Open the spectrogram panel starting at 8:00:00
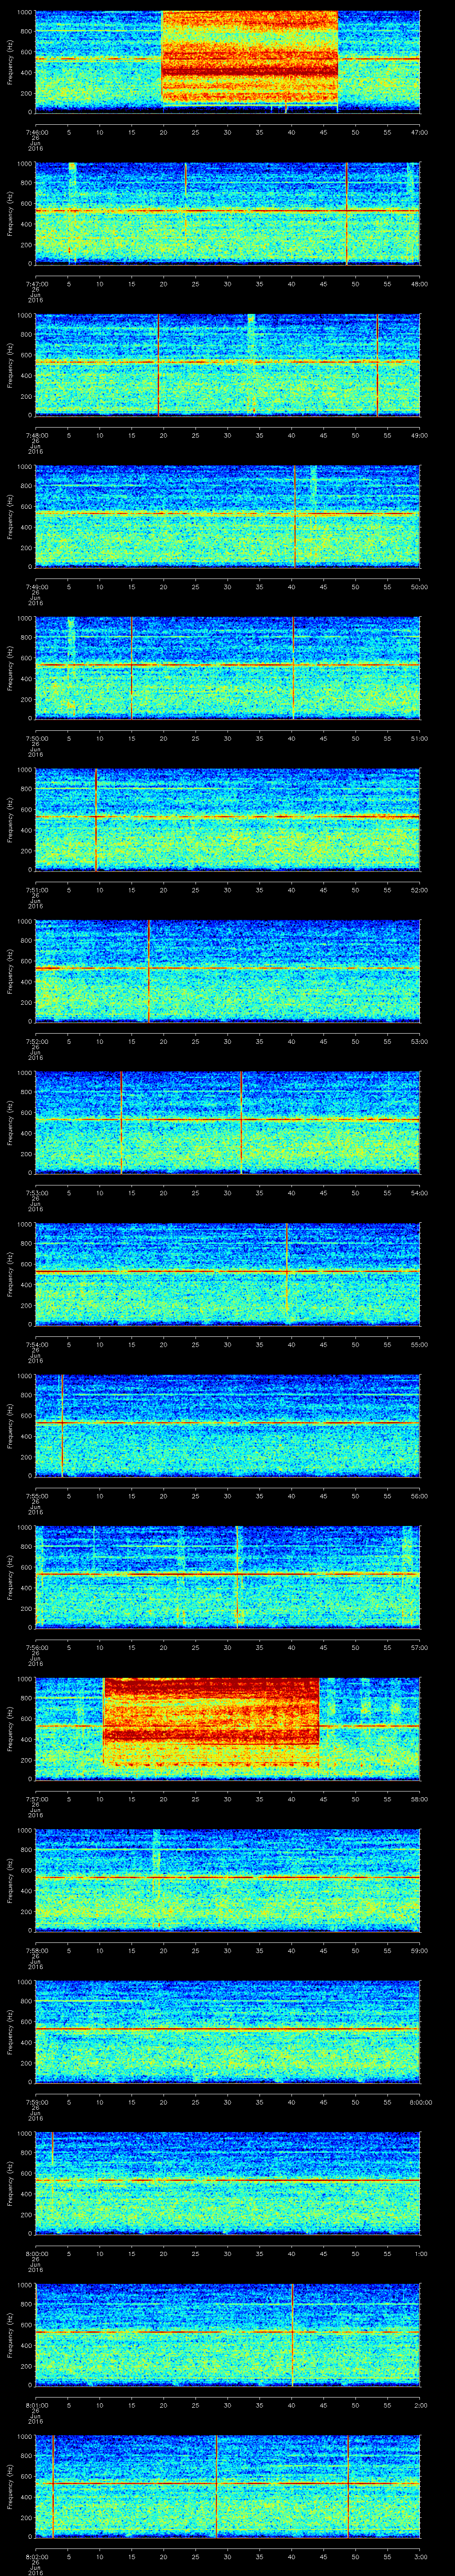This screenshot has height=2576, width=455. point(227,2184)
